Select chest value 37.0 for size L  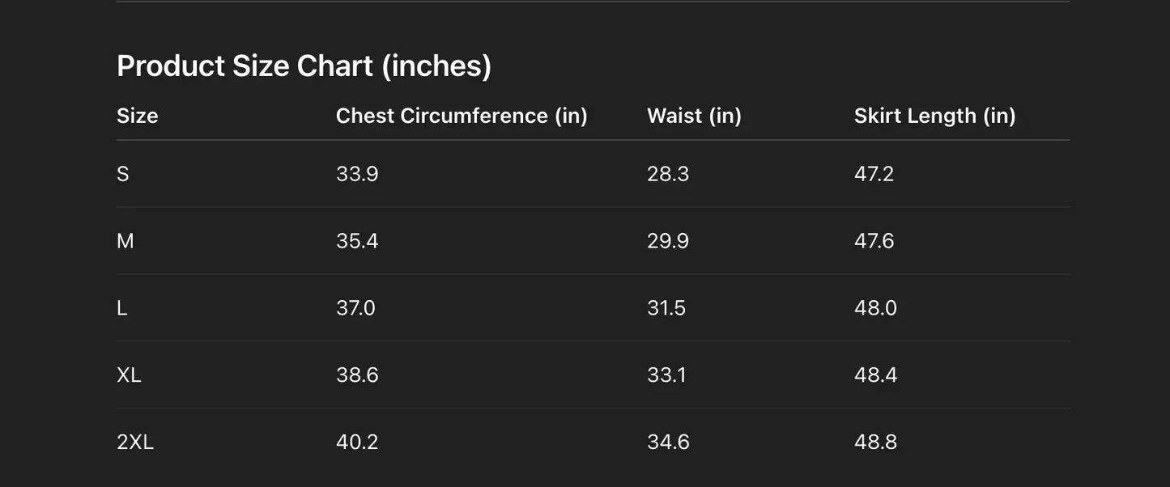pos(355,308)
